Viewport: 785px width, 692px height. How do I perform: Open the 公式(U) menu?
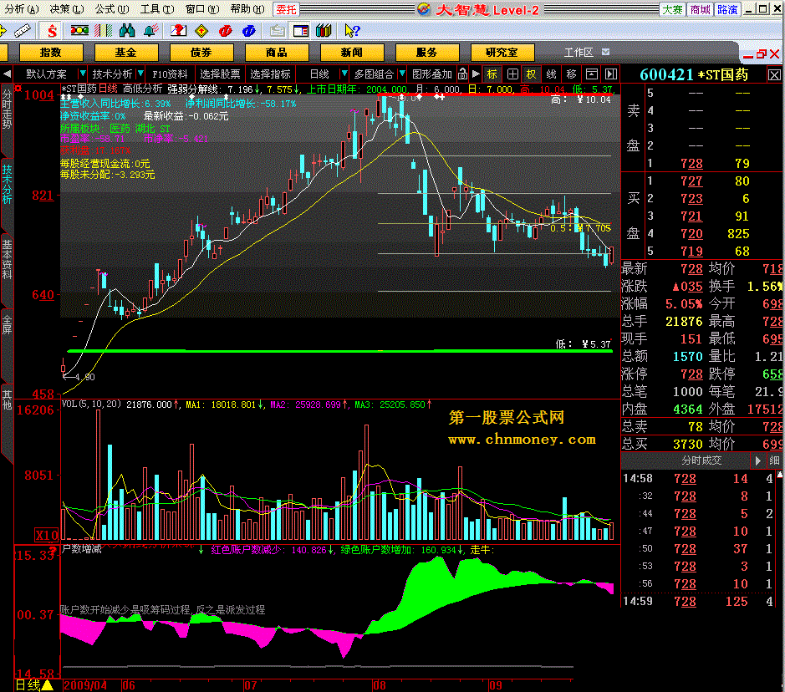pyautogui.click(x=112, y=9)
